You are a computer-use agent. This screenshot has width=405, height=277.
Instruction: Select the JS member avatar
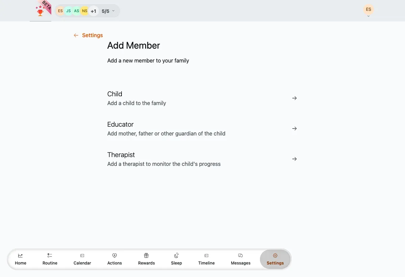(x=69, y=11)
